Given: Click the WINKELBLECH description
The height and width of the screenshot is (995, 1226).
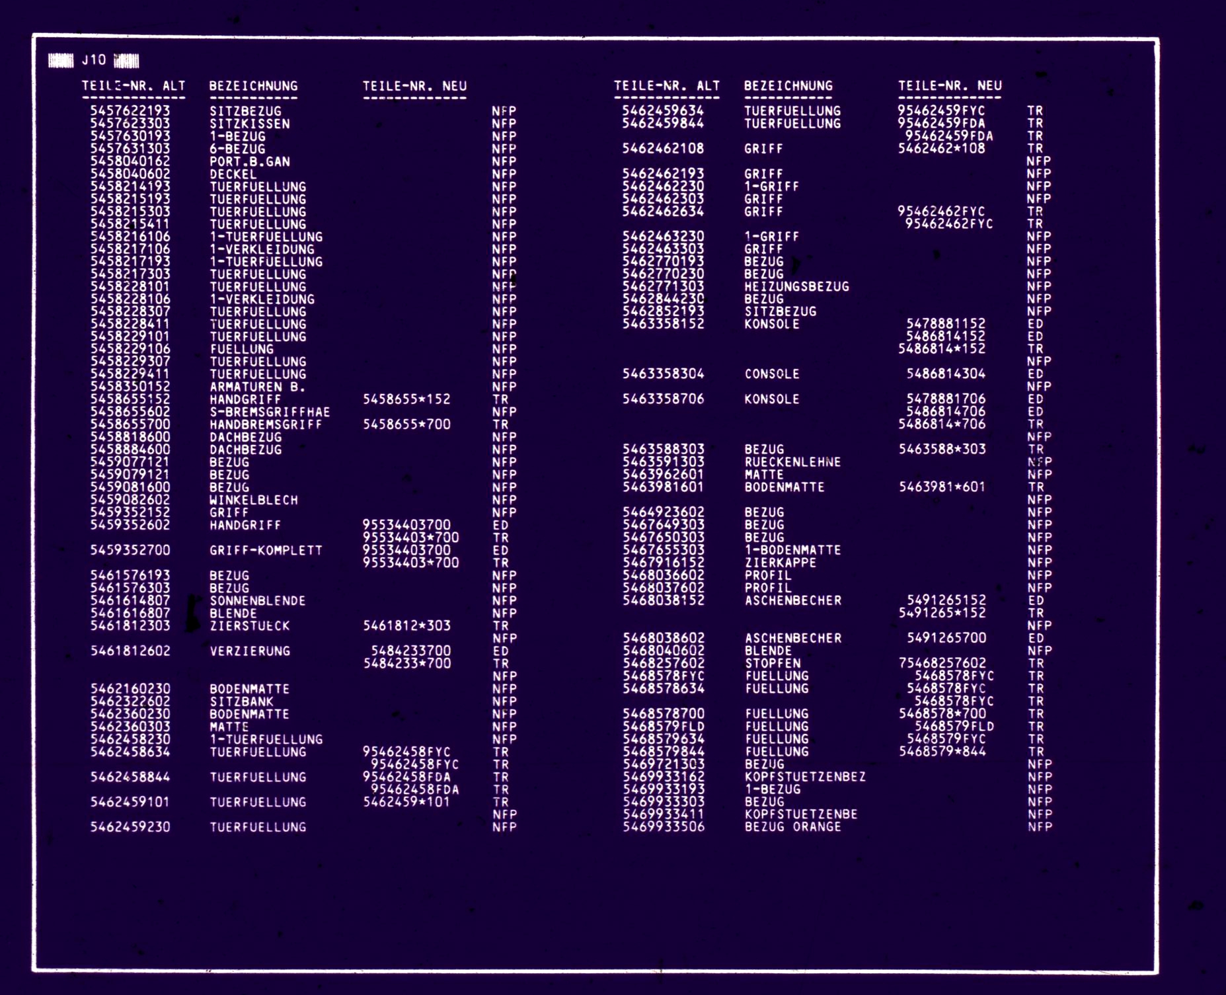Looking at the screenshot, I should pos(254,500).
